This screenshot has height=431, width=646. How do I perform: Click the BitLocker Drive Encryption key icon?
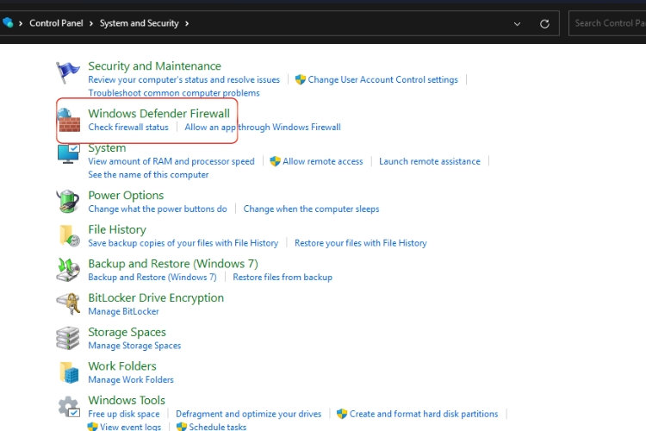(68, 303)
